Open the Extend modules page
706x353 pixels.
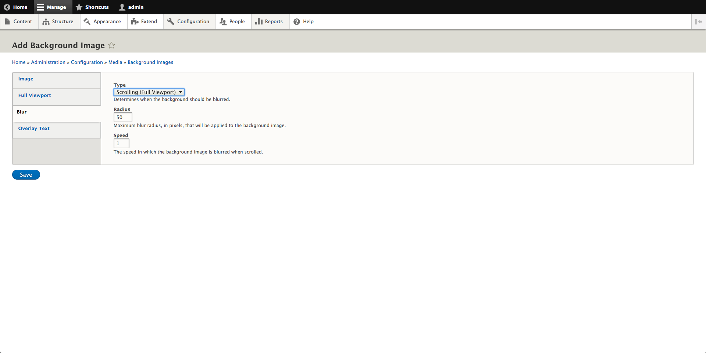click(x=145, y=22)
